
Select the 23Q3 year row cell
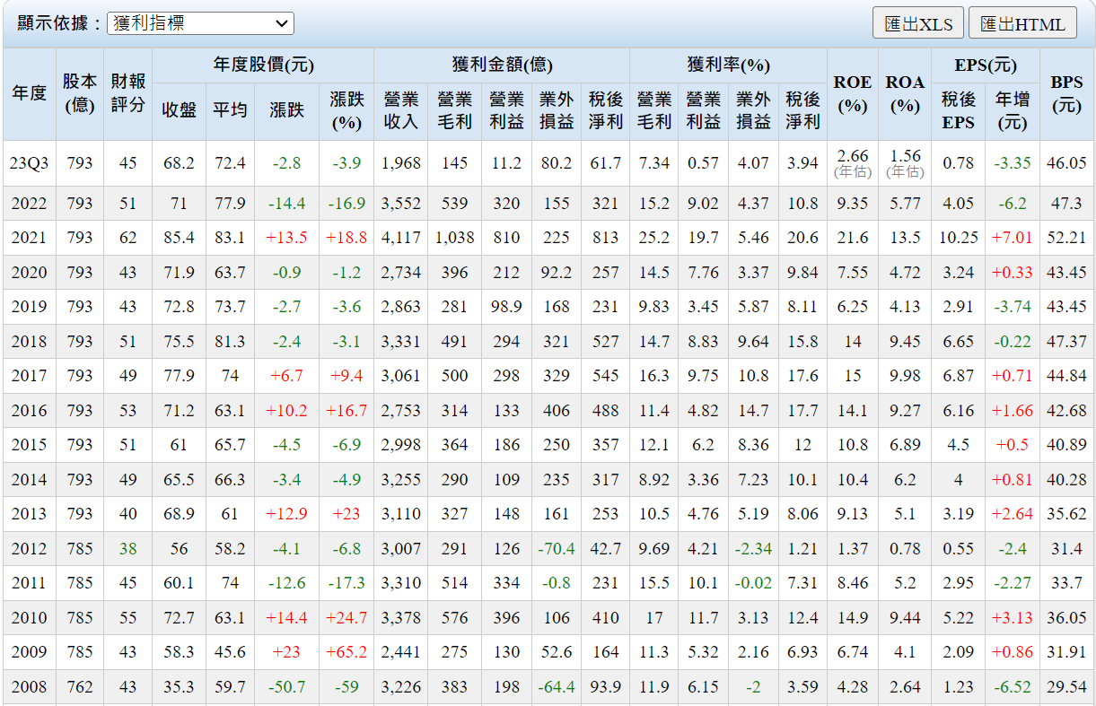(x=29, y=163)
